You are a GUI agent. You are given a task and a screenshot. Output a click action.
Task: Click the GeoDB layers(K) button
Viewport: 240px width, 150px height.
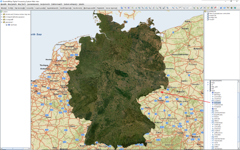(x=66, y=8)
